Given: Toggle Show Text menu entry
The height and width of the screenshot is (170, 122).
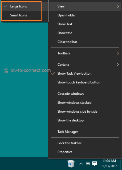Looking at the screenshot, I should pos(85,24).
